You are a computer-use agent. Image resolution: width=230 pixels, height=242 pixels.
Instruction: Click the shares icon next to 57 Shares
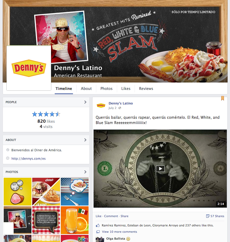[208, 216]
